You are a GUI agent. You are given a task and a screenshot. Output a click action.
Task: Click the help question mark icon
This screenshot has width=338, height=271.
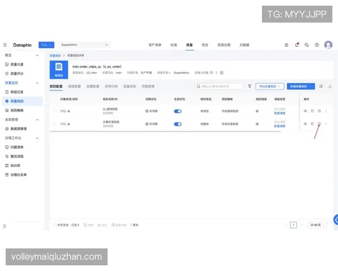[x=317, y=45]
